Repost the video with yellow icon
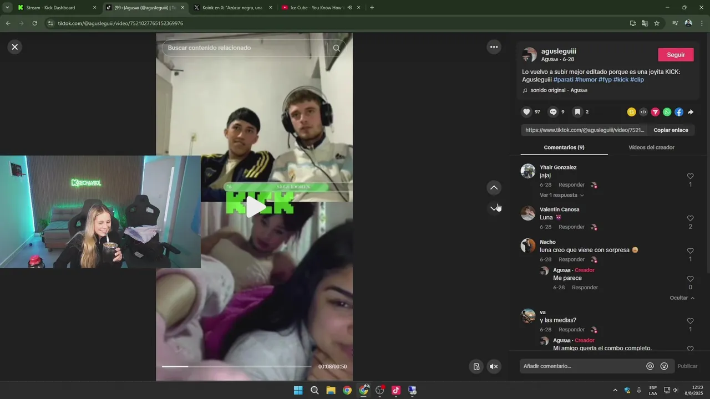This screenshot has width=710, height=399. coord(631,112)
